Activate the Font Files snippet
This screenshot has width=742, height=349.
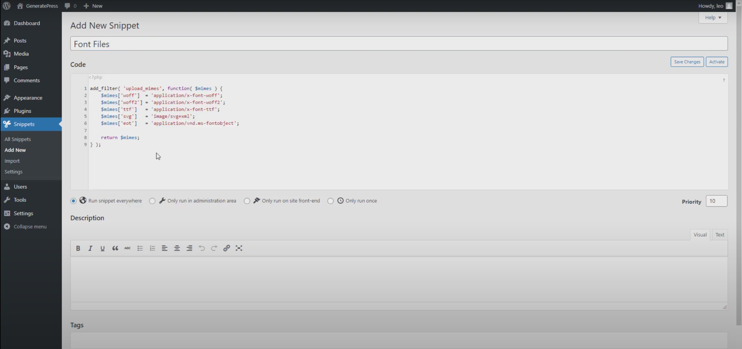click(716, 62)
